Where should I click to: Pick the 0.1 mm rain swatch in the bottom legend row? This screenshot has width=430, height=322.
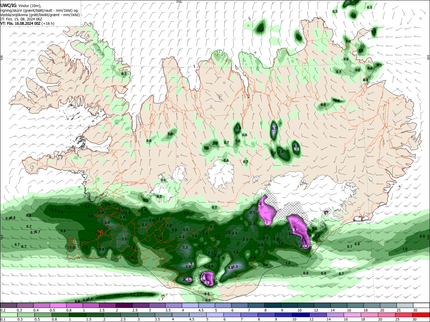(8, 315)
